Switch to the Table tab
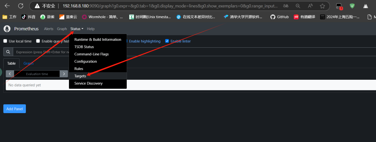The width and height of the screenshot is (376, 142). [x=11, y=63]
